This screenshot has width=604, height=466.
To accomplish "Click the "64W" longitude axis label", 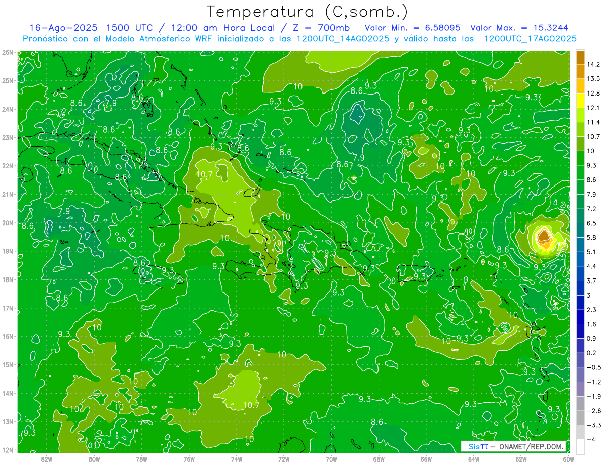I will click(x=474, y=459).
